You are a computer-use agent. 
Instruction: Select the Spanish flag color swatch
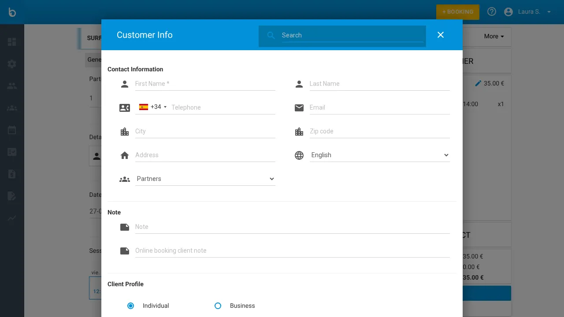click(x=144, y=107)
